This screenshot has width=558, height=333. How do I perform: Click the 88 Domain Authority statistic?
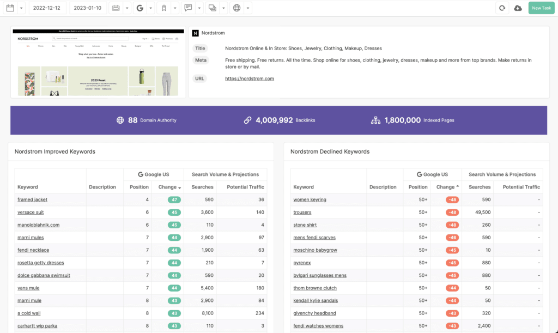tap(147, 120)
